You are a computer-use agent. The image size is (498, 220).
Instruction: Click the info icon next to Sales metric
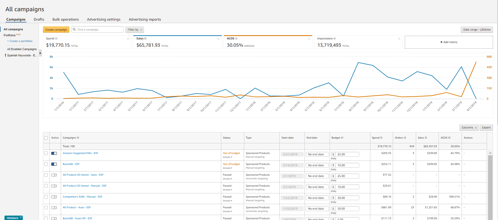tap(145, 39)
